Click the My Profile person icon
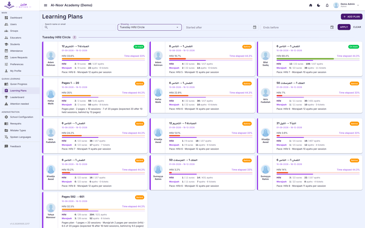Viewport: 365px width, 228px height. point(6,71)
